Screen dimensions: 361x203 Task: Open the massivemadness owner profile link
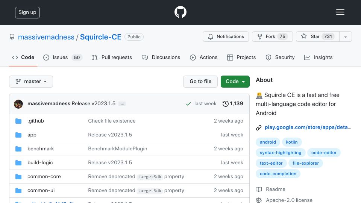[46, 37]
